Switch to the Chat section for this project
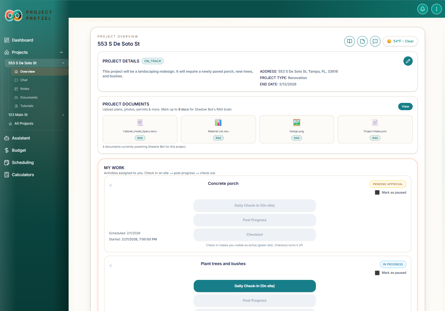The image size is (445, 311). click(x=24, y=80)
